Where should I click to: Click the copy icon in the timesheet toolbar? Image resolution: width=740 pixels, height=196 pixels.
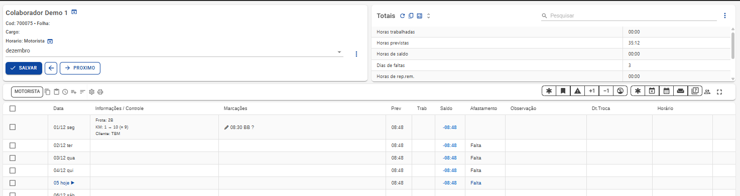coord(48,92)
